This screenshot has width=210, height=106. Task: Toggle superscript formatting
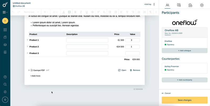pos(98,12)
